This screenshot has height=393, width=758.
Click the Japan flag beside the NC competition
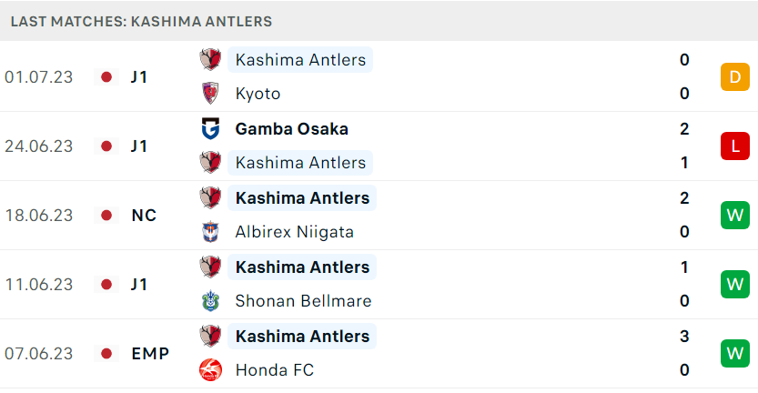pos(106,215)
